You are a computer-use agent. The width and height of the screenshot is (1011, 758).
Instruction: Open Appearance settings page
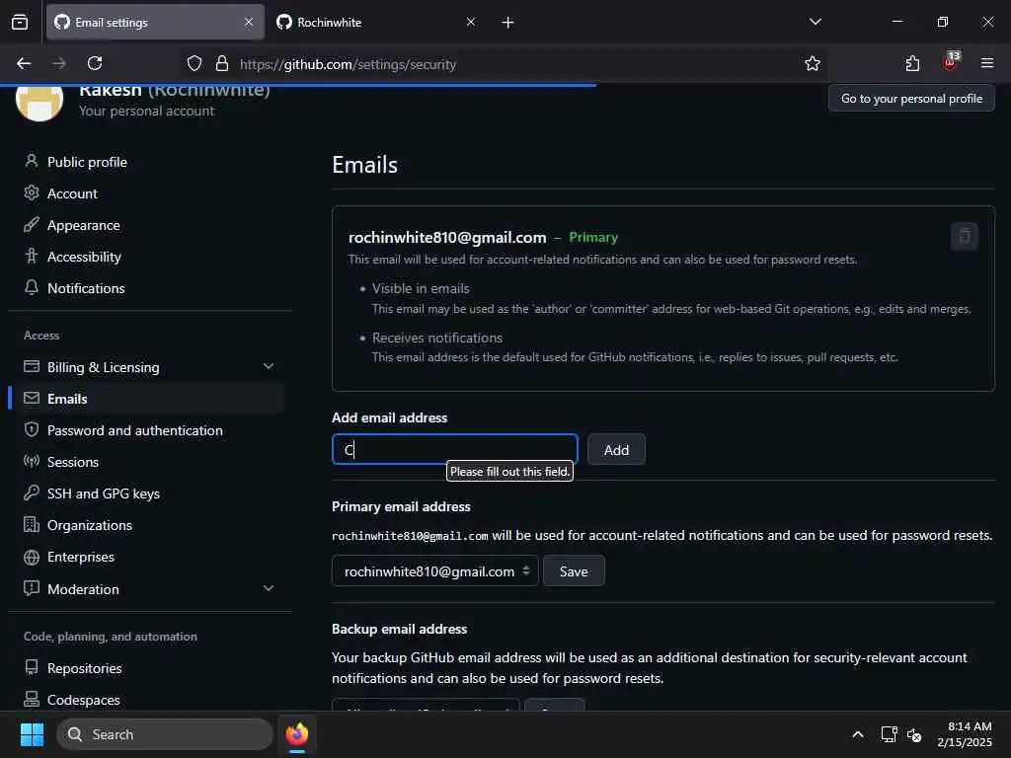click(x=83, y=225)
